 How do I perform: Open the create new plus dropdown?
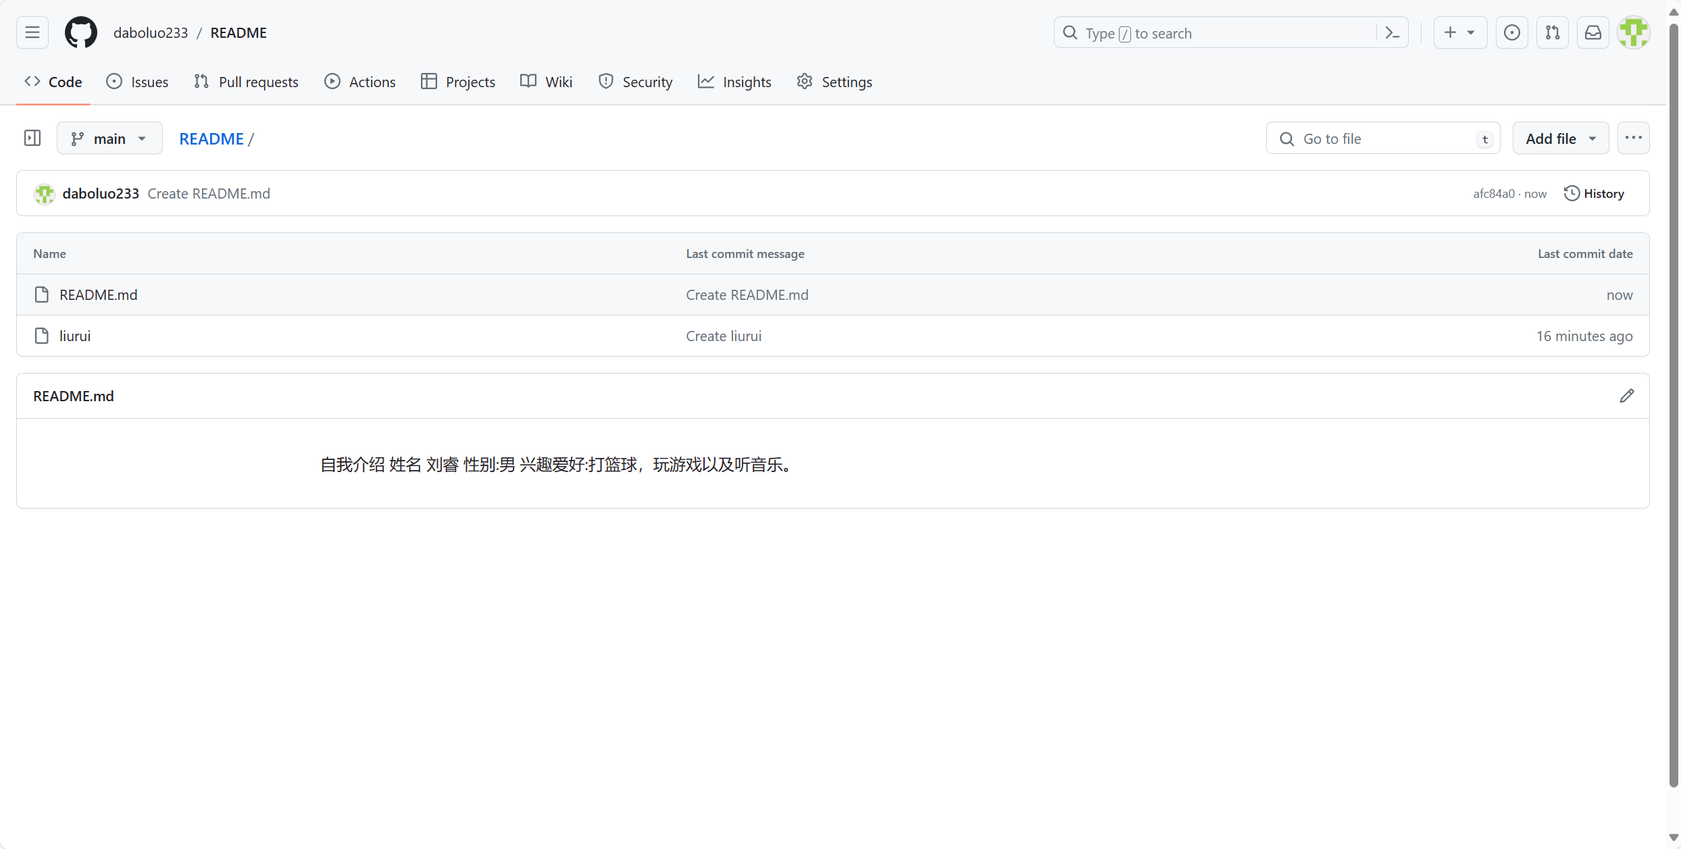[1459, 32]
